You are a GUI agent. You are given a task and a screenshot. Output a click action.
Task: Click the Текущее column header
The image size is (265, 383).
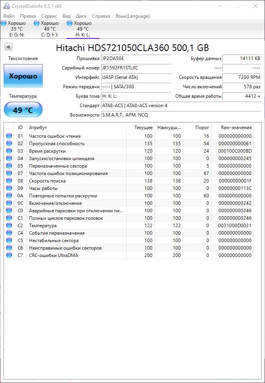(140, 128)
